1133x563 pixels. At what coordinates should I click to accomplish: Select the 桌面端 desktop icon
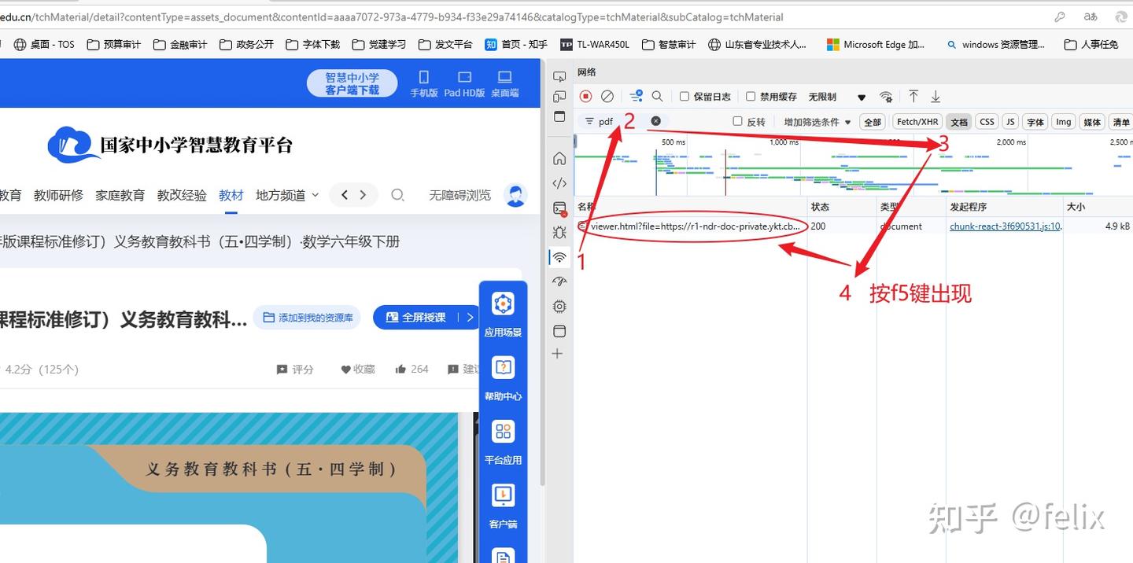(505, 83)
